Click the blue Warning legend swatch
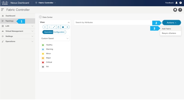Screen dimensions: 184x100 43,49
